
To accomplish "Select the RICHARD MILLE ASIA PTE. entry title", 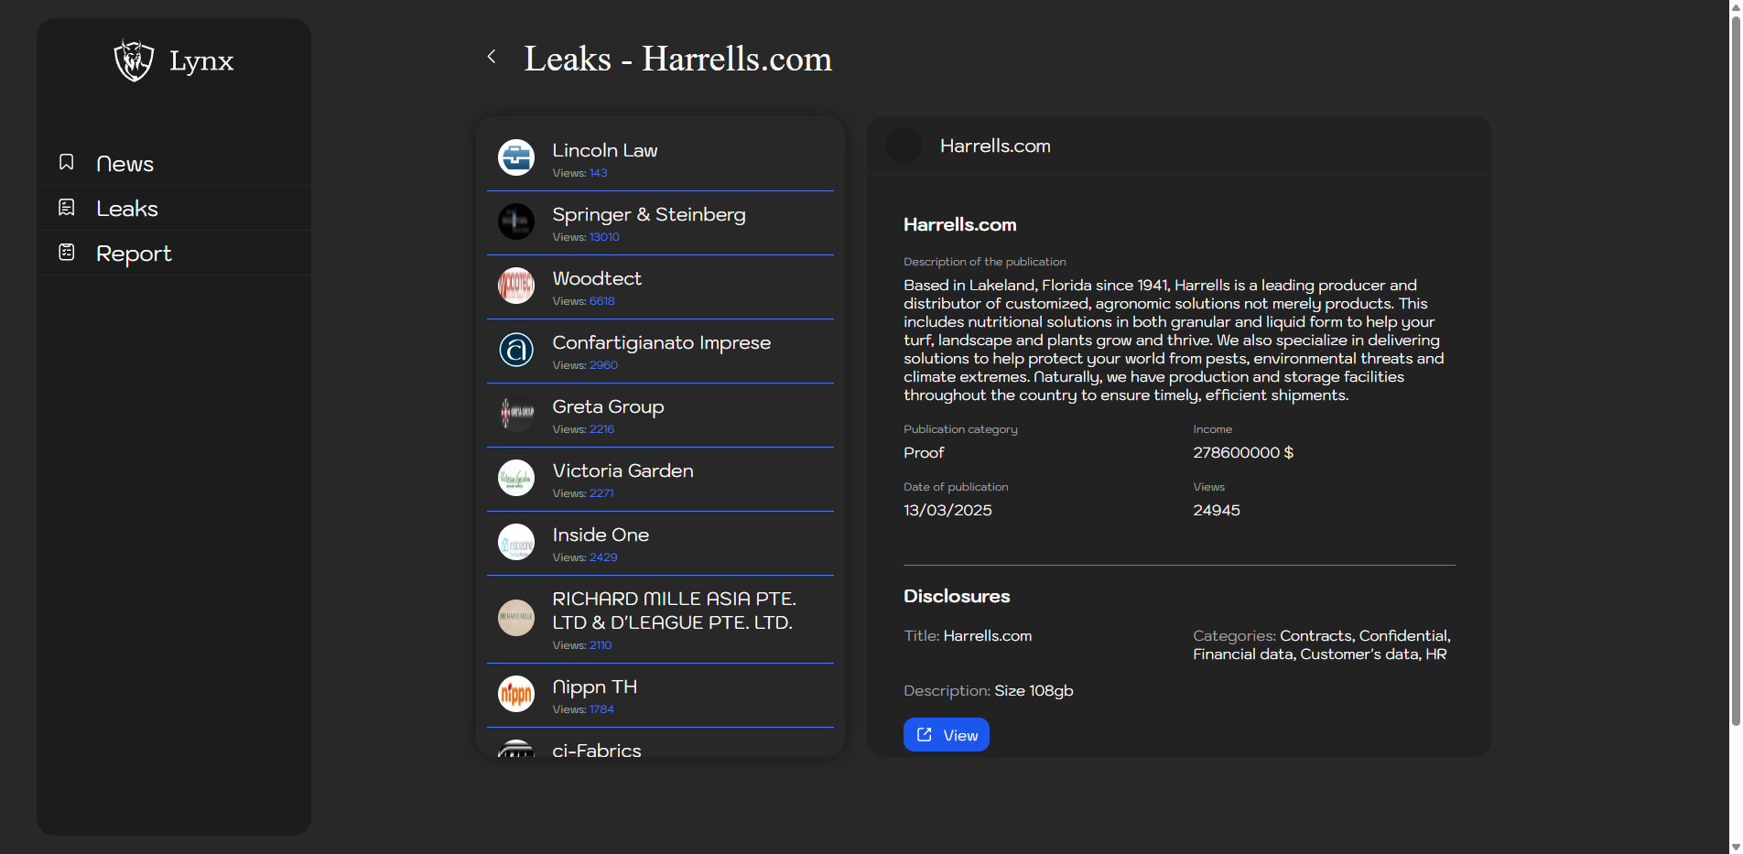I will (674, 611).
